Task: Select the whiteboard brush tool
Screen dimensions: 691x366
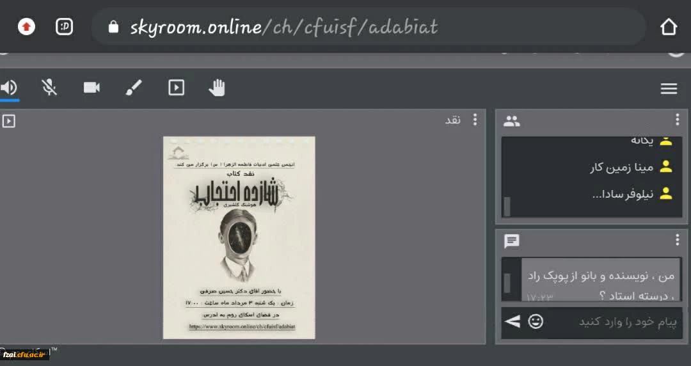Action: pyautogui.click(x=134, y=88)
